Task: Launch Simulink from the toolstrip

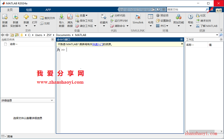Action: pyautogui.click(x=138, y=19)
